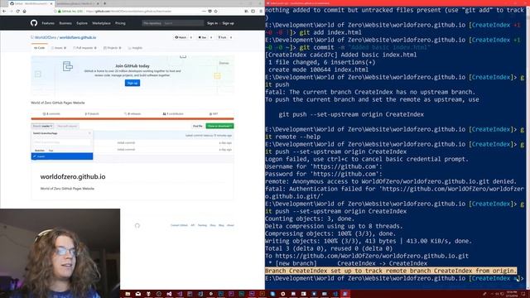Select the Branches tab in popup

[x=40, y=151]
